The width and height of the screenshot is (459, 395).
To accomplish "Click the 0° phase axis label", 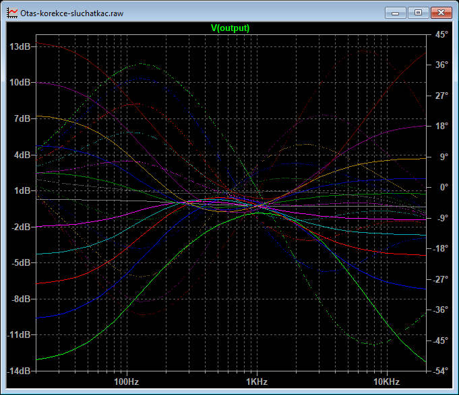I will 443,187.
